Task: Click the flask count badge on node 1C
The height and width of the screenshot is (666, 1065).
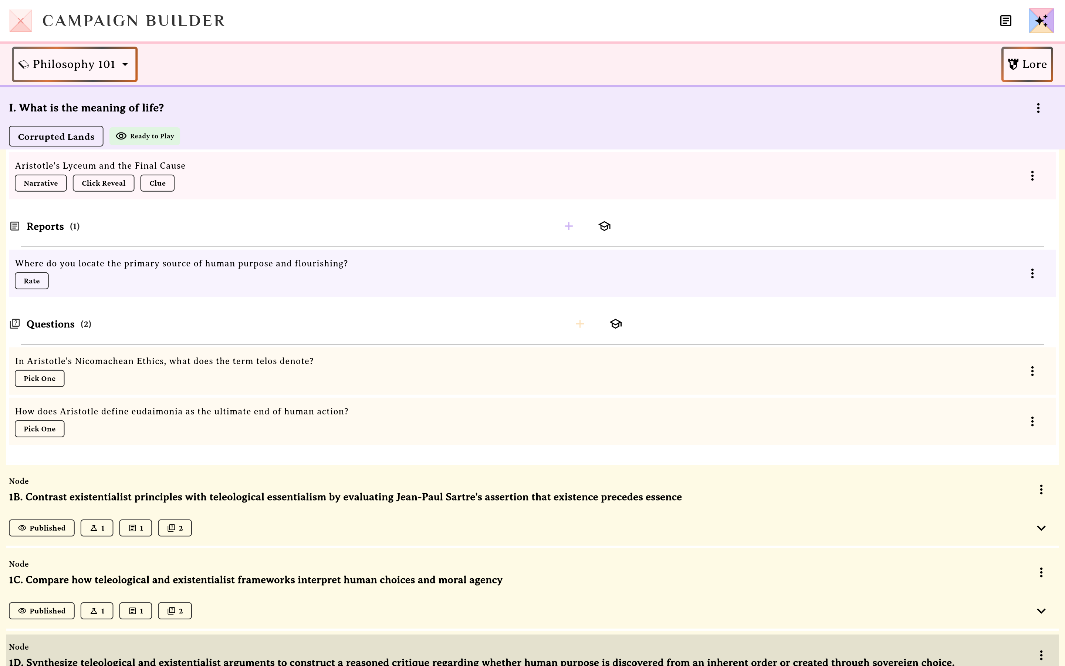Action: pos(97,611)
